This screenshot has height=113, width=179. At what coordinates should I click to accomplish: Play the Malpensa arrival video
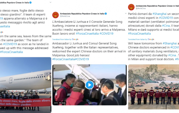point(89,85)
